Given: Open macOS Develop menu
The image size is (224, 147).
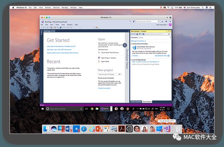Looking at the screenshot, I should 65,7.
